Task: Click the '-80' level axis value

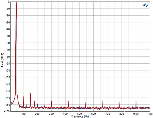Action: [x=8, y=57]
